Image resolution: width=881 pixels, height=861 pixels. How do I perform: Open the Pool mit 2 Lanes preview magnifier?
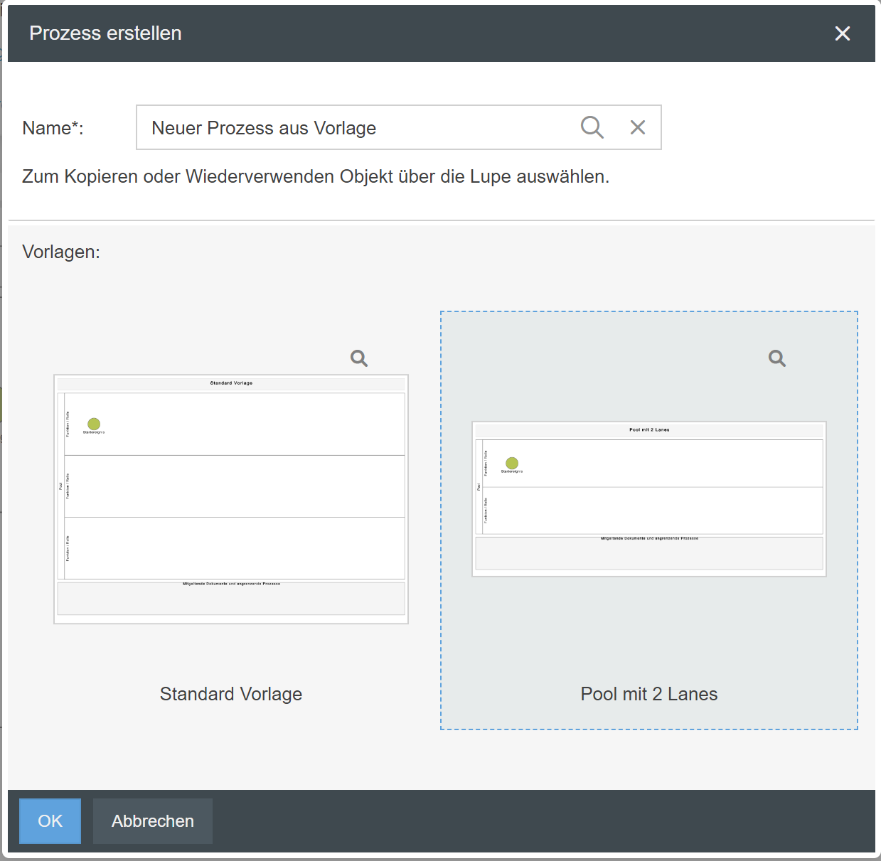click(x=777, y=358)
